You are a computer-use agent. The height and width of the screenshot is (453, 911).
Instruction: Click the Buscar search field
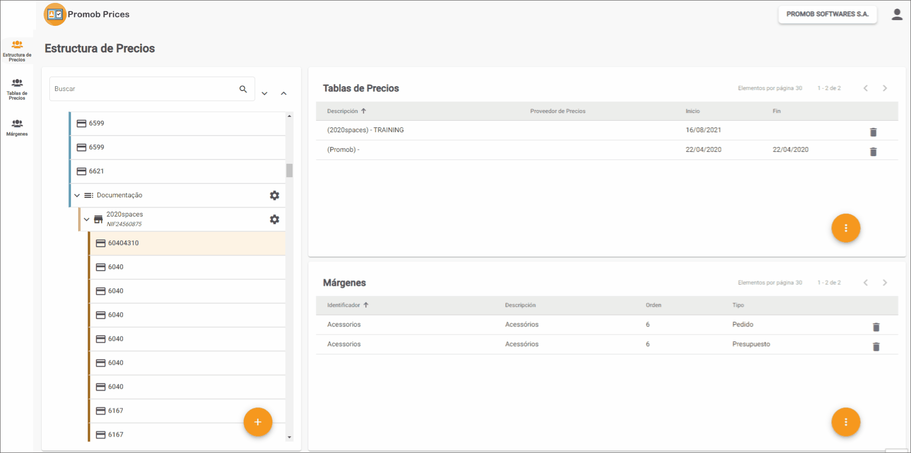[144, 89]
